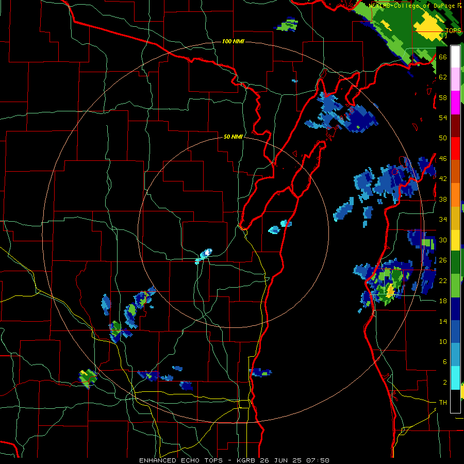This screenshot has width=464, height=464.
Task: Click the '22' value on the scale
Action: coord(443,280)
